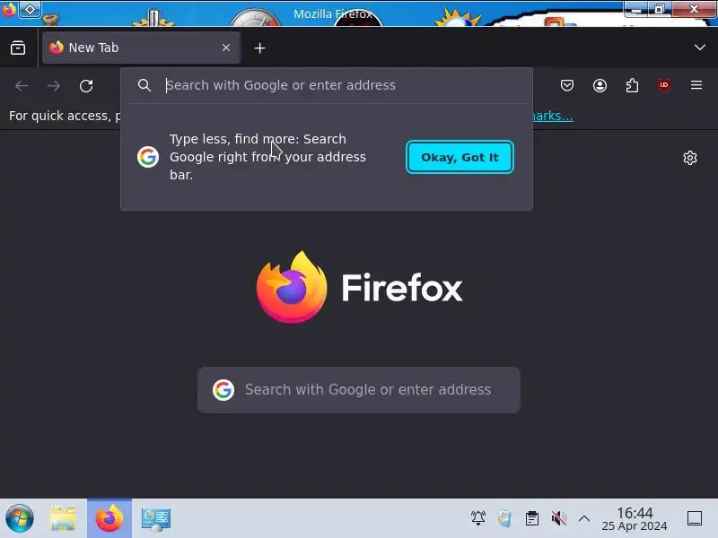Personalize new tab with gear icon
Screen dimensions: 718x538
[689, 158]
